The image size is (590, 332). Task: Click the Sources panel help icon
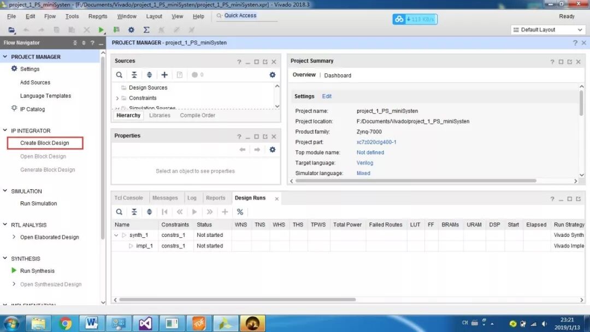tap(239, 62)
